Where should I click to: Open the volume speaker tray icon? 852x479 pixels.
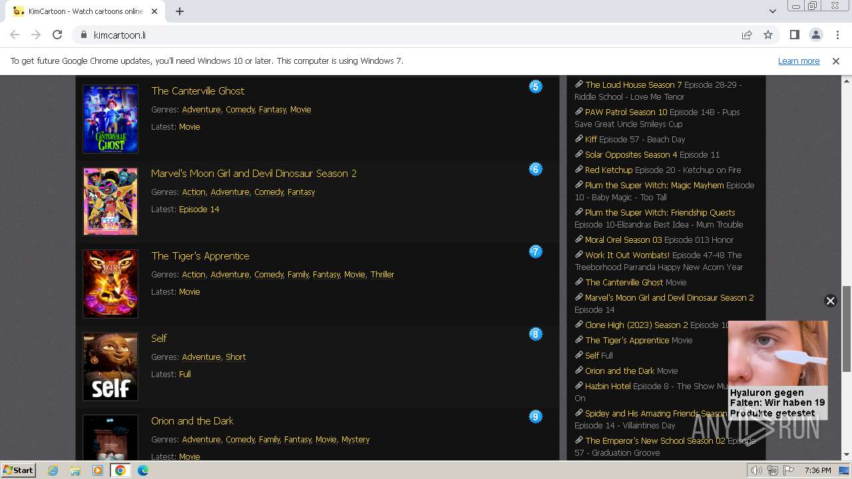pos(757,470)
